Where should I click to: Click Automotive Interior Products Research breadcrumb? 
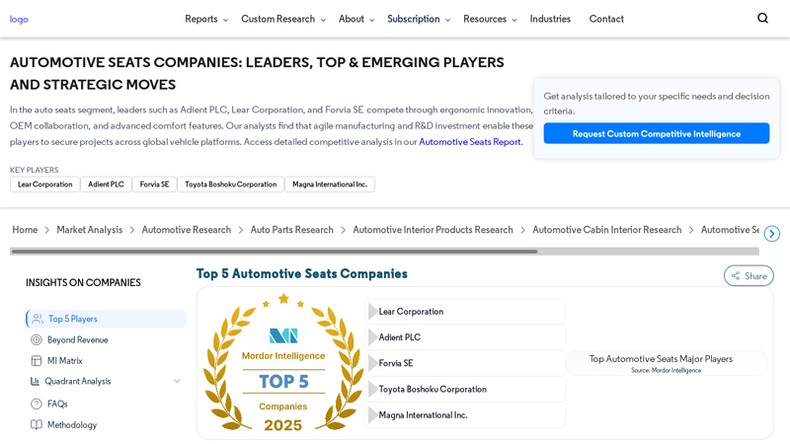pyautogui.click(x=433, y=230)
